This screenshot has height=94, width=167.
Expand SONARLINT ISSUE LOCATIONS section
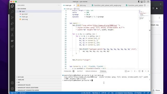pos(28,88)
